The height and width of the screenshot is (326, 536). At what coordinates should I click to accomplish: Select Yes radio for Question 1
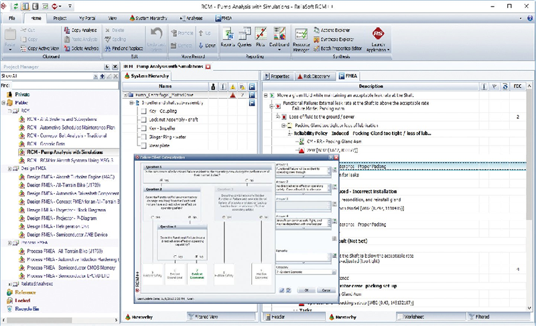[161, 180]
